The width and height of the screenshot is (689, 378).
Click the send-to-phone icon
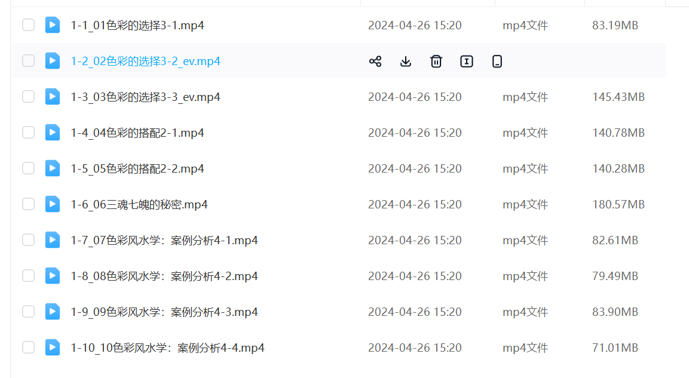497,61
